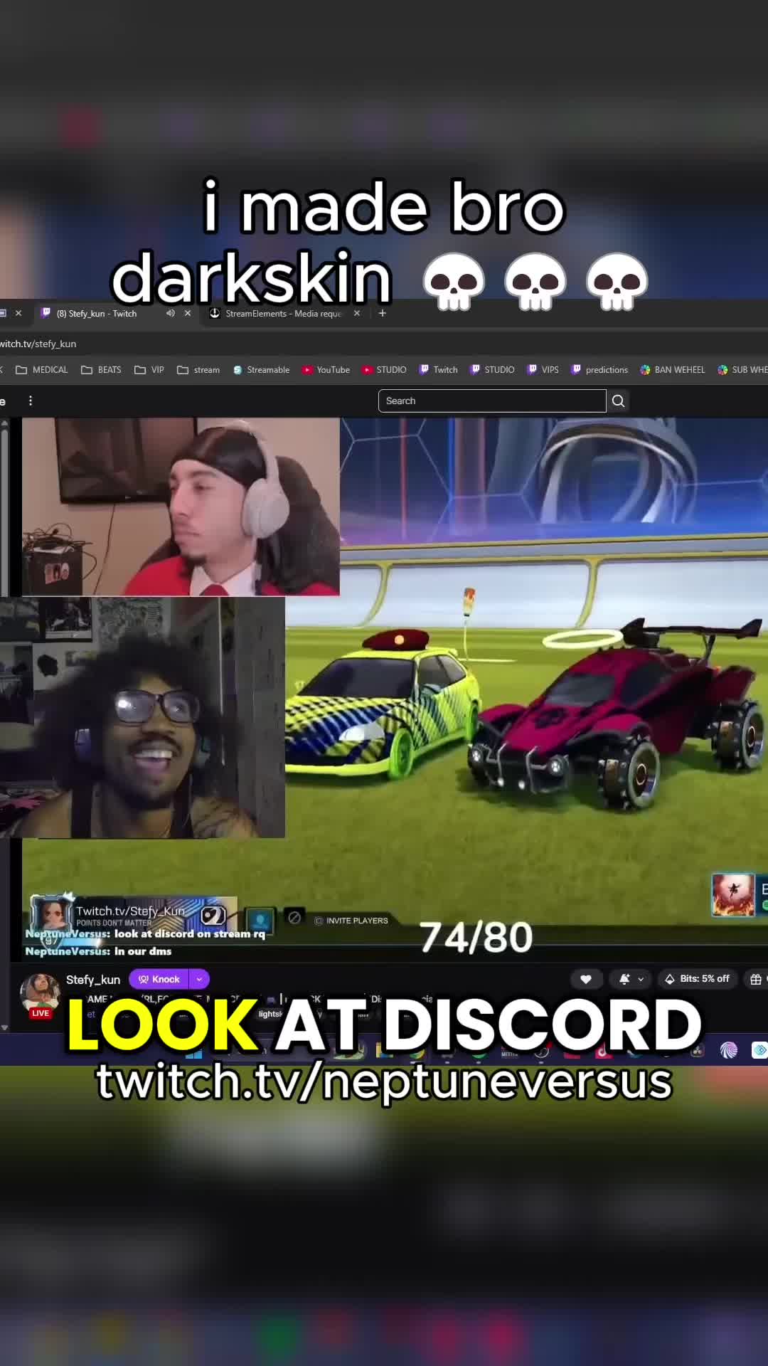Click the Stefy_kun channel name
This screenshot has height=1366, width=768.
pyautogui.click(x=93, y=980)
